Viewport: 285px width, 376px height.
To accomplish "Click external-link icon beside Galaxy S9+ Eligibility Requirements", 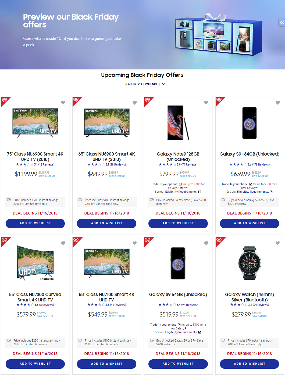I will point(271,192).
